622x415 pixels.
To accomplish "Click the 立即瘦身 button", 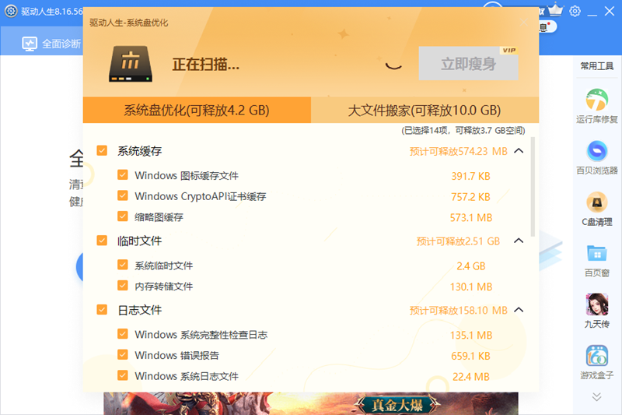I will click(x=468, y=64).
